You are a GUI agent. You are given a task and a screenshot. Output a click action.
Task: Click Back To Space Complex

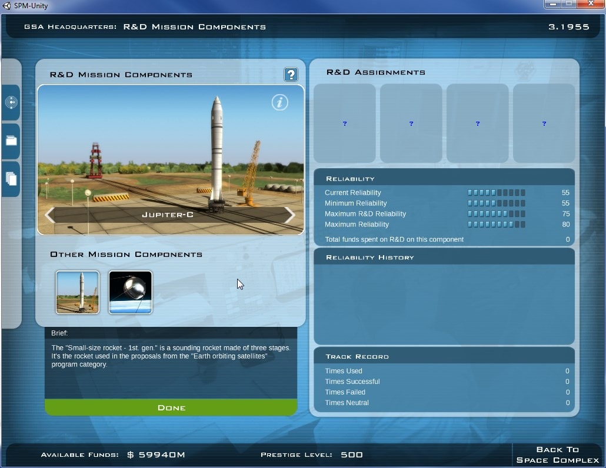[557, 454]
